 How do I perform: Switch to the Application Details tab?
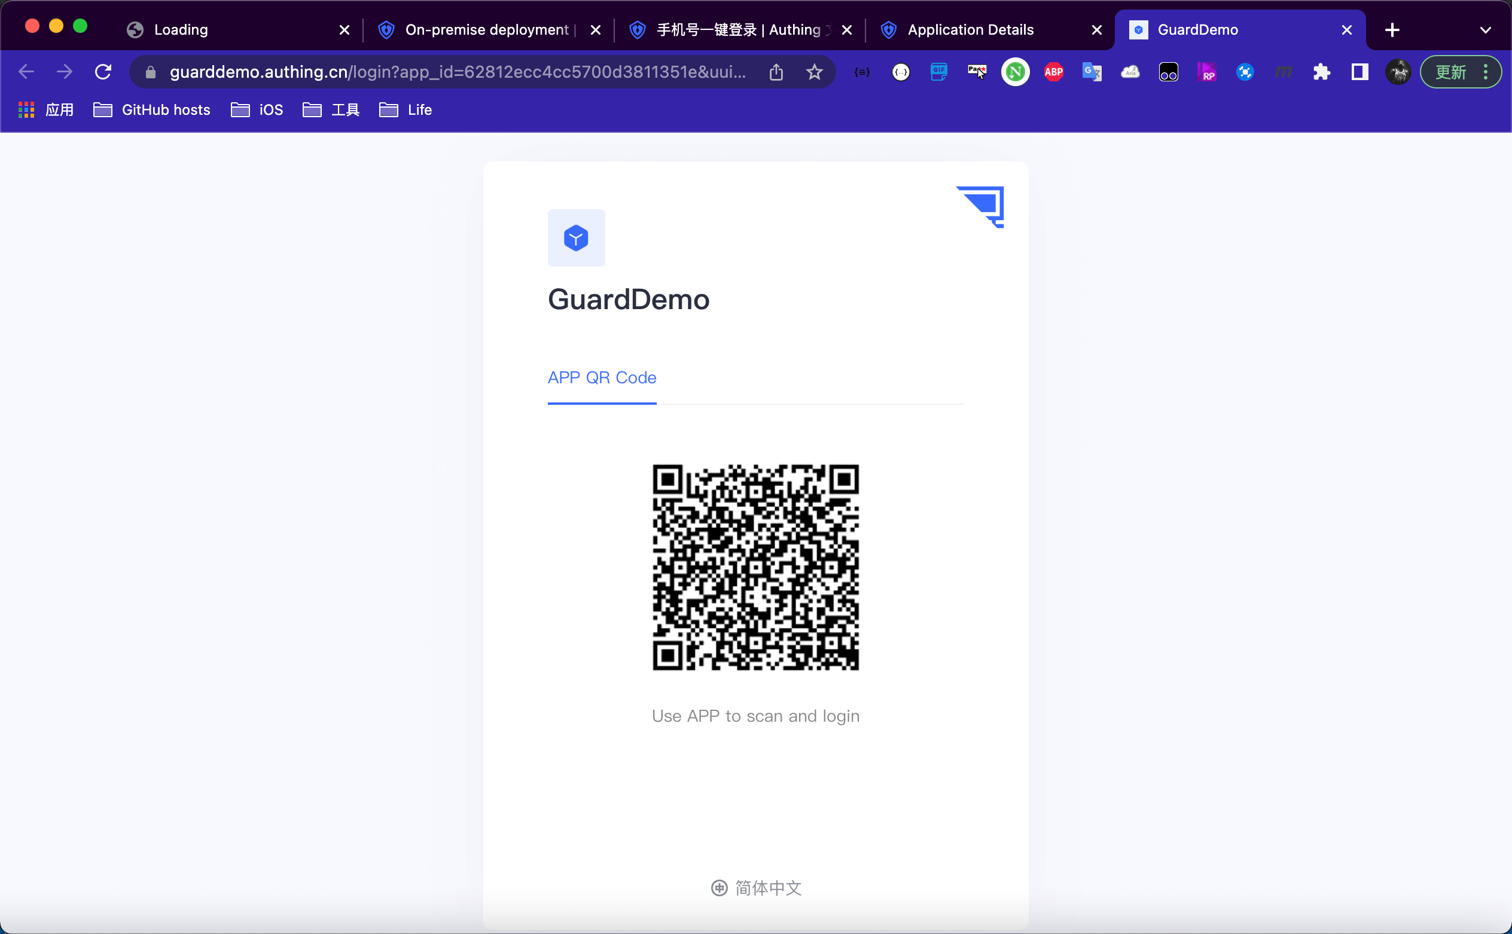(x=970, y=30)
